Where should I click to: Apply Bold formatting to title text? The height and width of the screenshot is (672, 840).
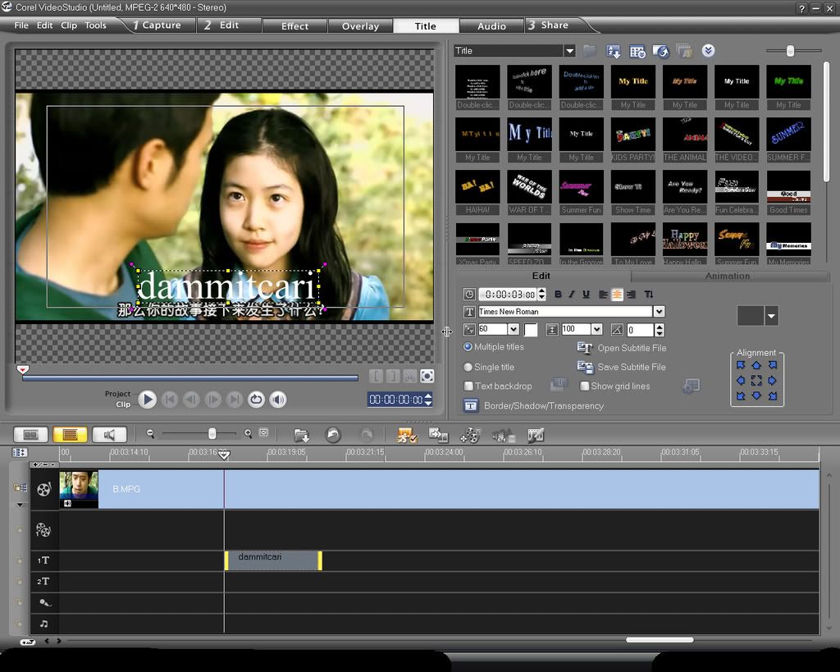559,295
